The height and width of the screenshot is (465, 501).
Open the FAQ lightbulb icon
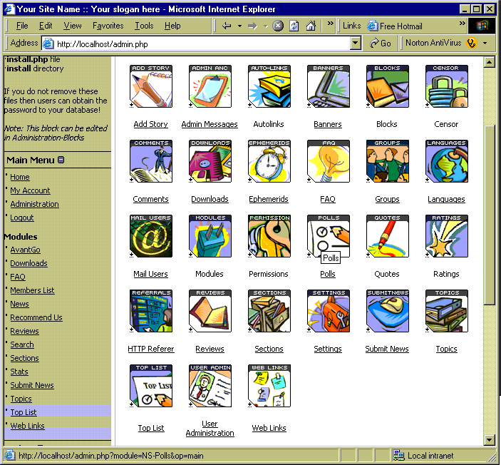[328, 162]
